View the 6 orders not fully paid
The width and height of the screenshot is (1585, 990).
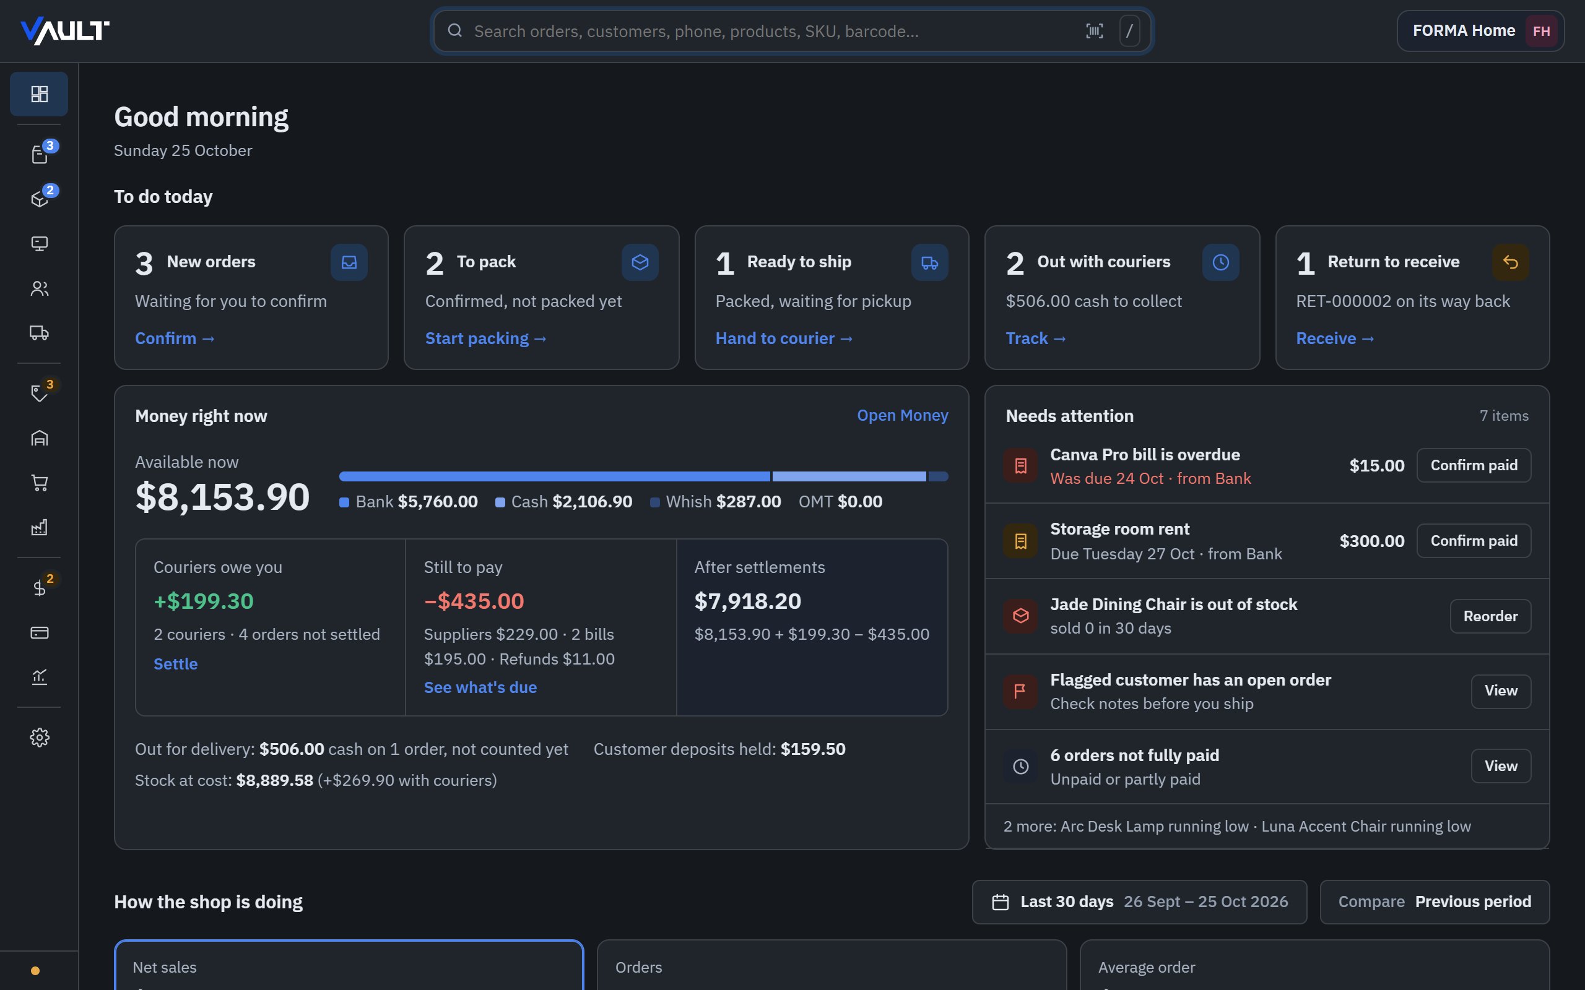(x=1501, y=766)
